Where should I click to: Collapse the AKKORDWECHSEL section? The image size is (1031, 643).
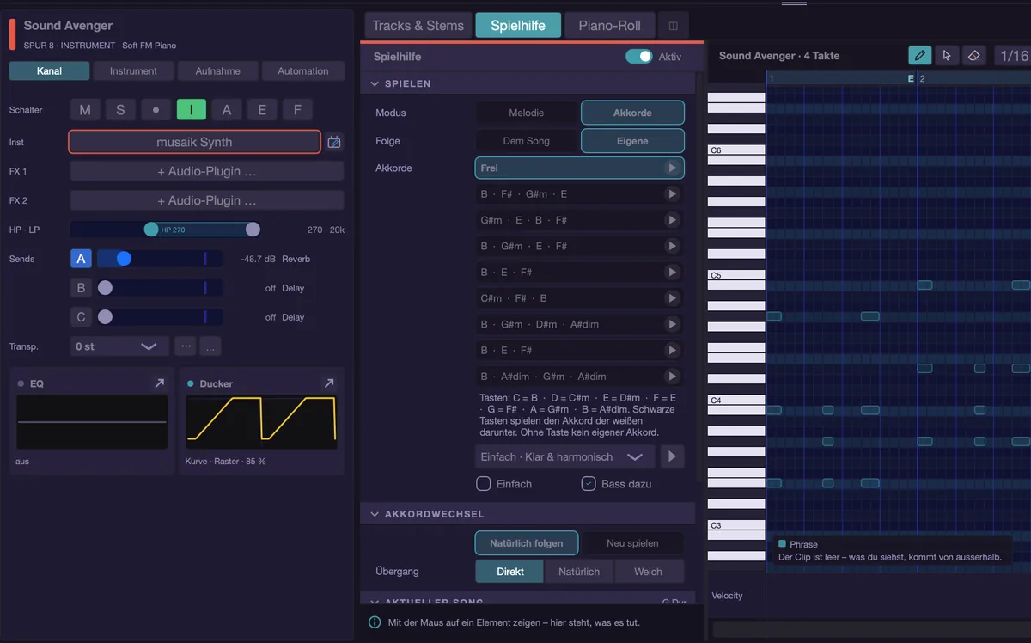click(375, 514)
